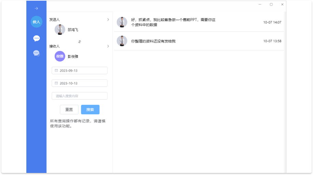Image resolution: width=313 pixels, height=175 pixels.
Task: Expand the sidebar with the arrow icon
Action: [x=36, y=8]
